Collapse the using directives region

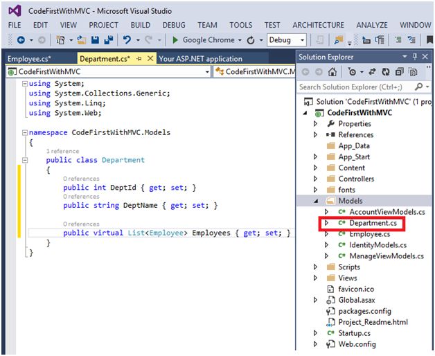pos(25,84)
